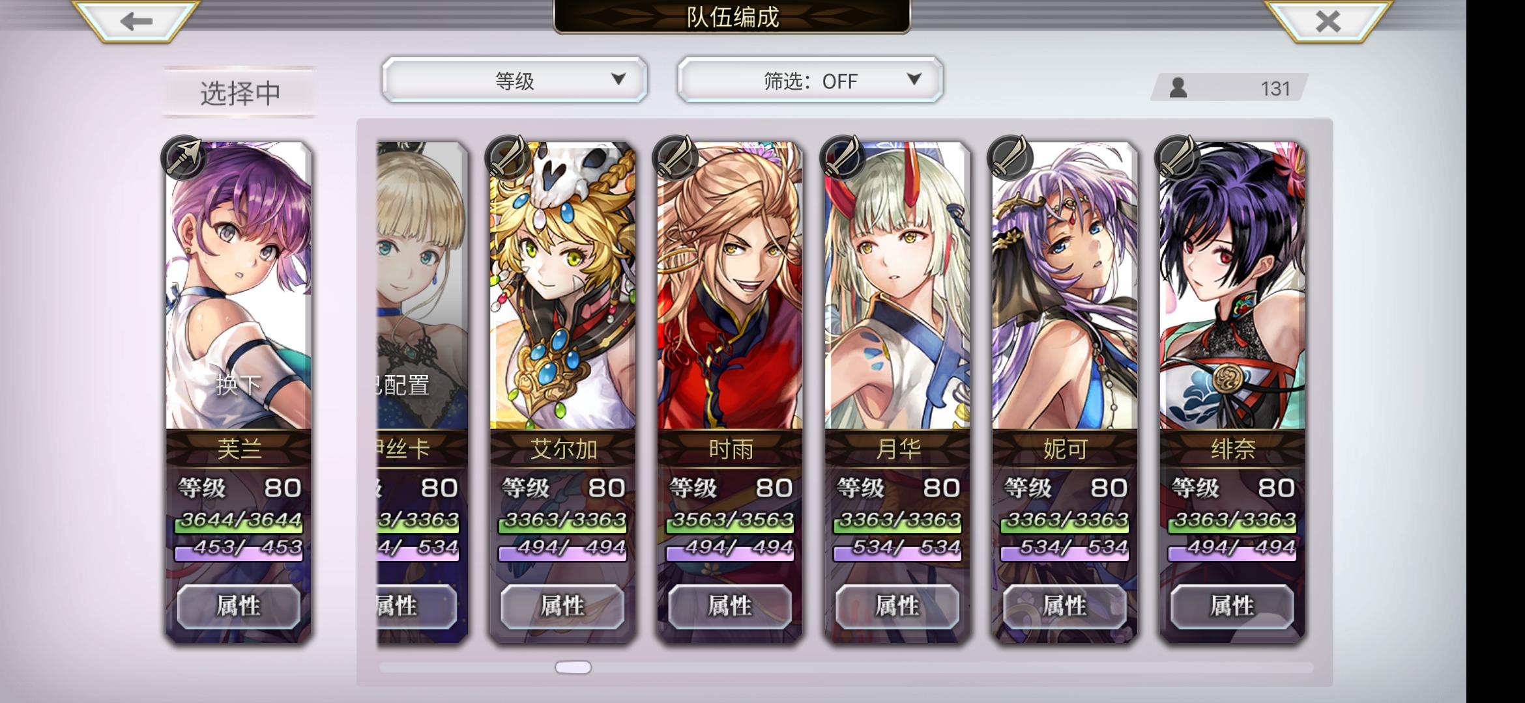
Task: Remove 芙兰 via 换下 portrait
Action: pyautogui.click(x=239, y=286)
